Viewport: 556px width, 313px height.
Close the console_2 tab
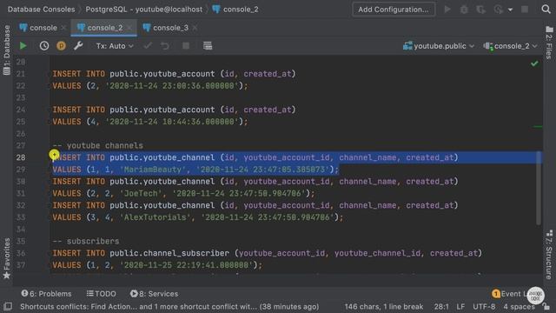(x=129, y=28)
